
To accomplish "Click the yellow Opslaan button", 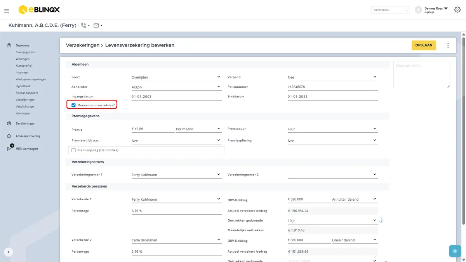I will click(x=424, y=45).
